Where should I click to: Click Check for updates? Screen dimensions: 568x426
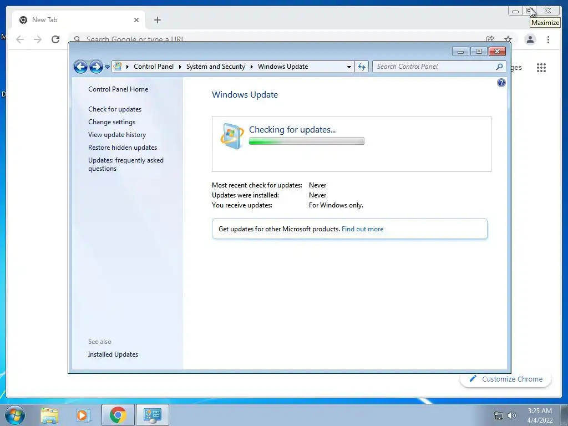(115, 109)
